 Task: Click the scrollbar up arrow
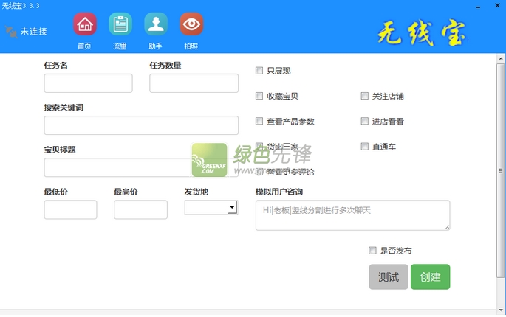[x=501, y=59]
